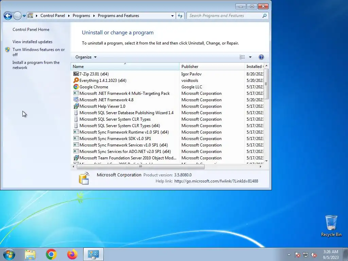Click the Everything search magnifier icon
Screen dimensions: 348x261
(x=76, y=80)
